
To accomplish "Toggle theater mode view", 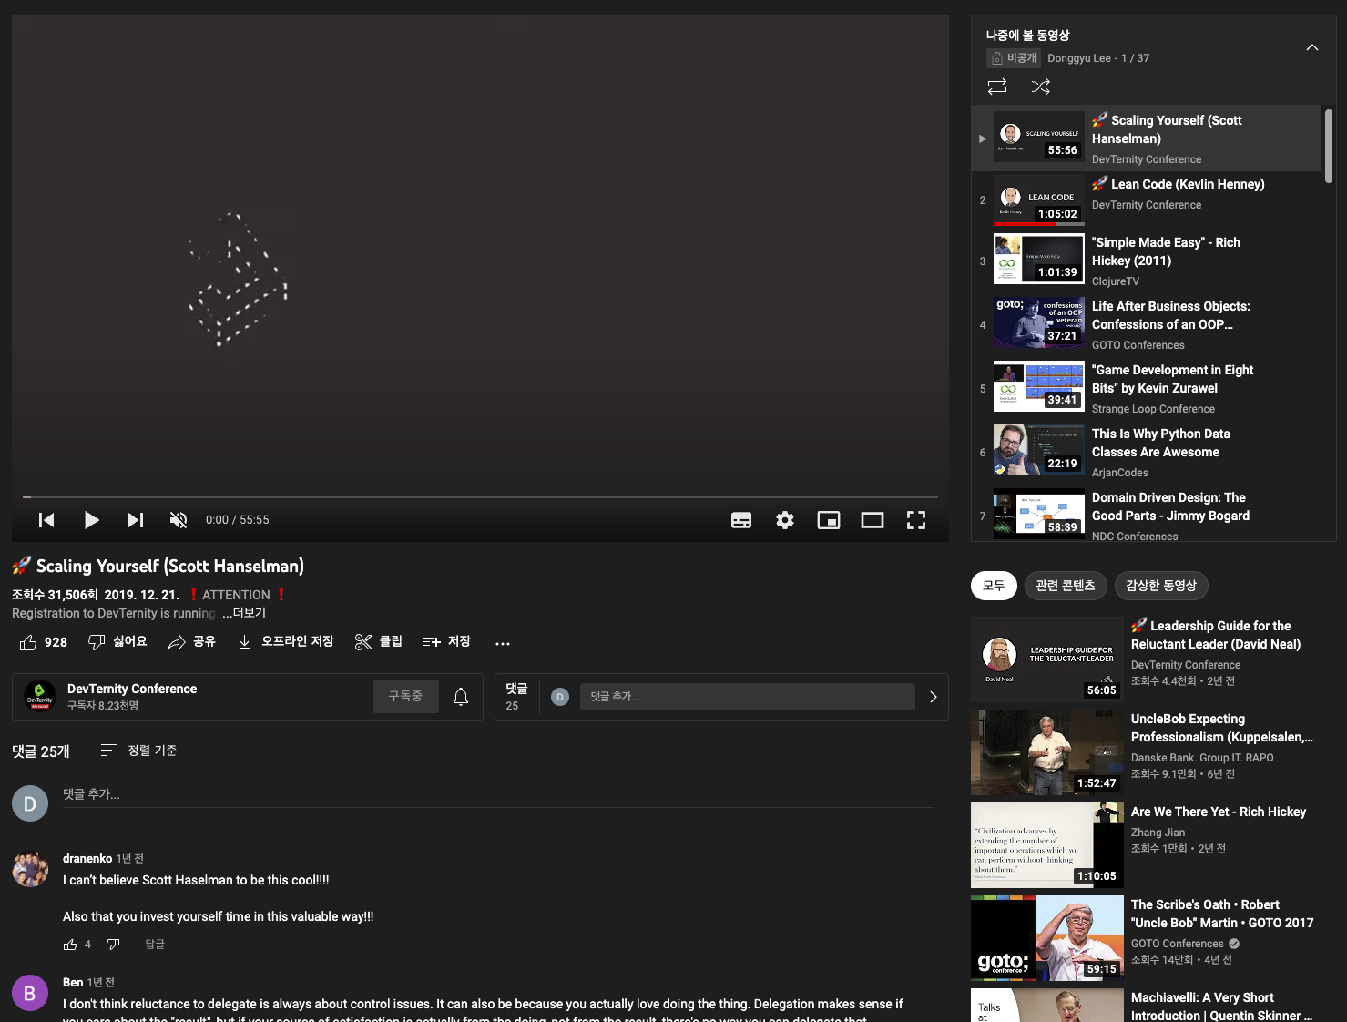I will point(872,520).
